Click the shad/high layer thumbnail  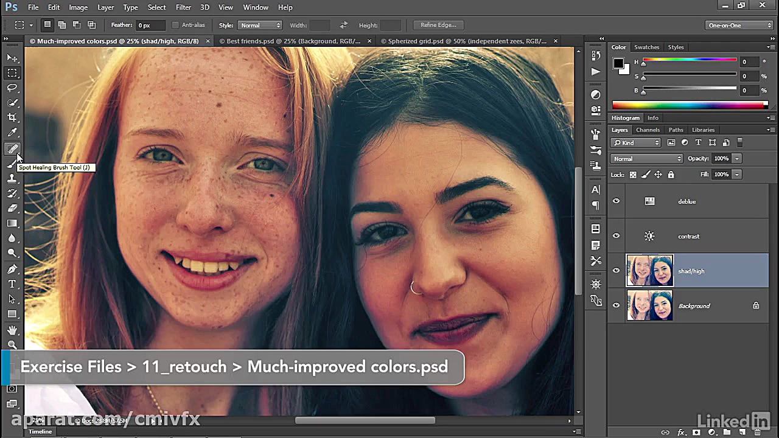point(650,271)
